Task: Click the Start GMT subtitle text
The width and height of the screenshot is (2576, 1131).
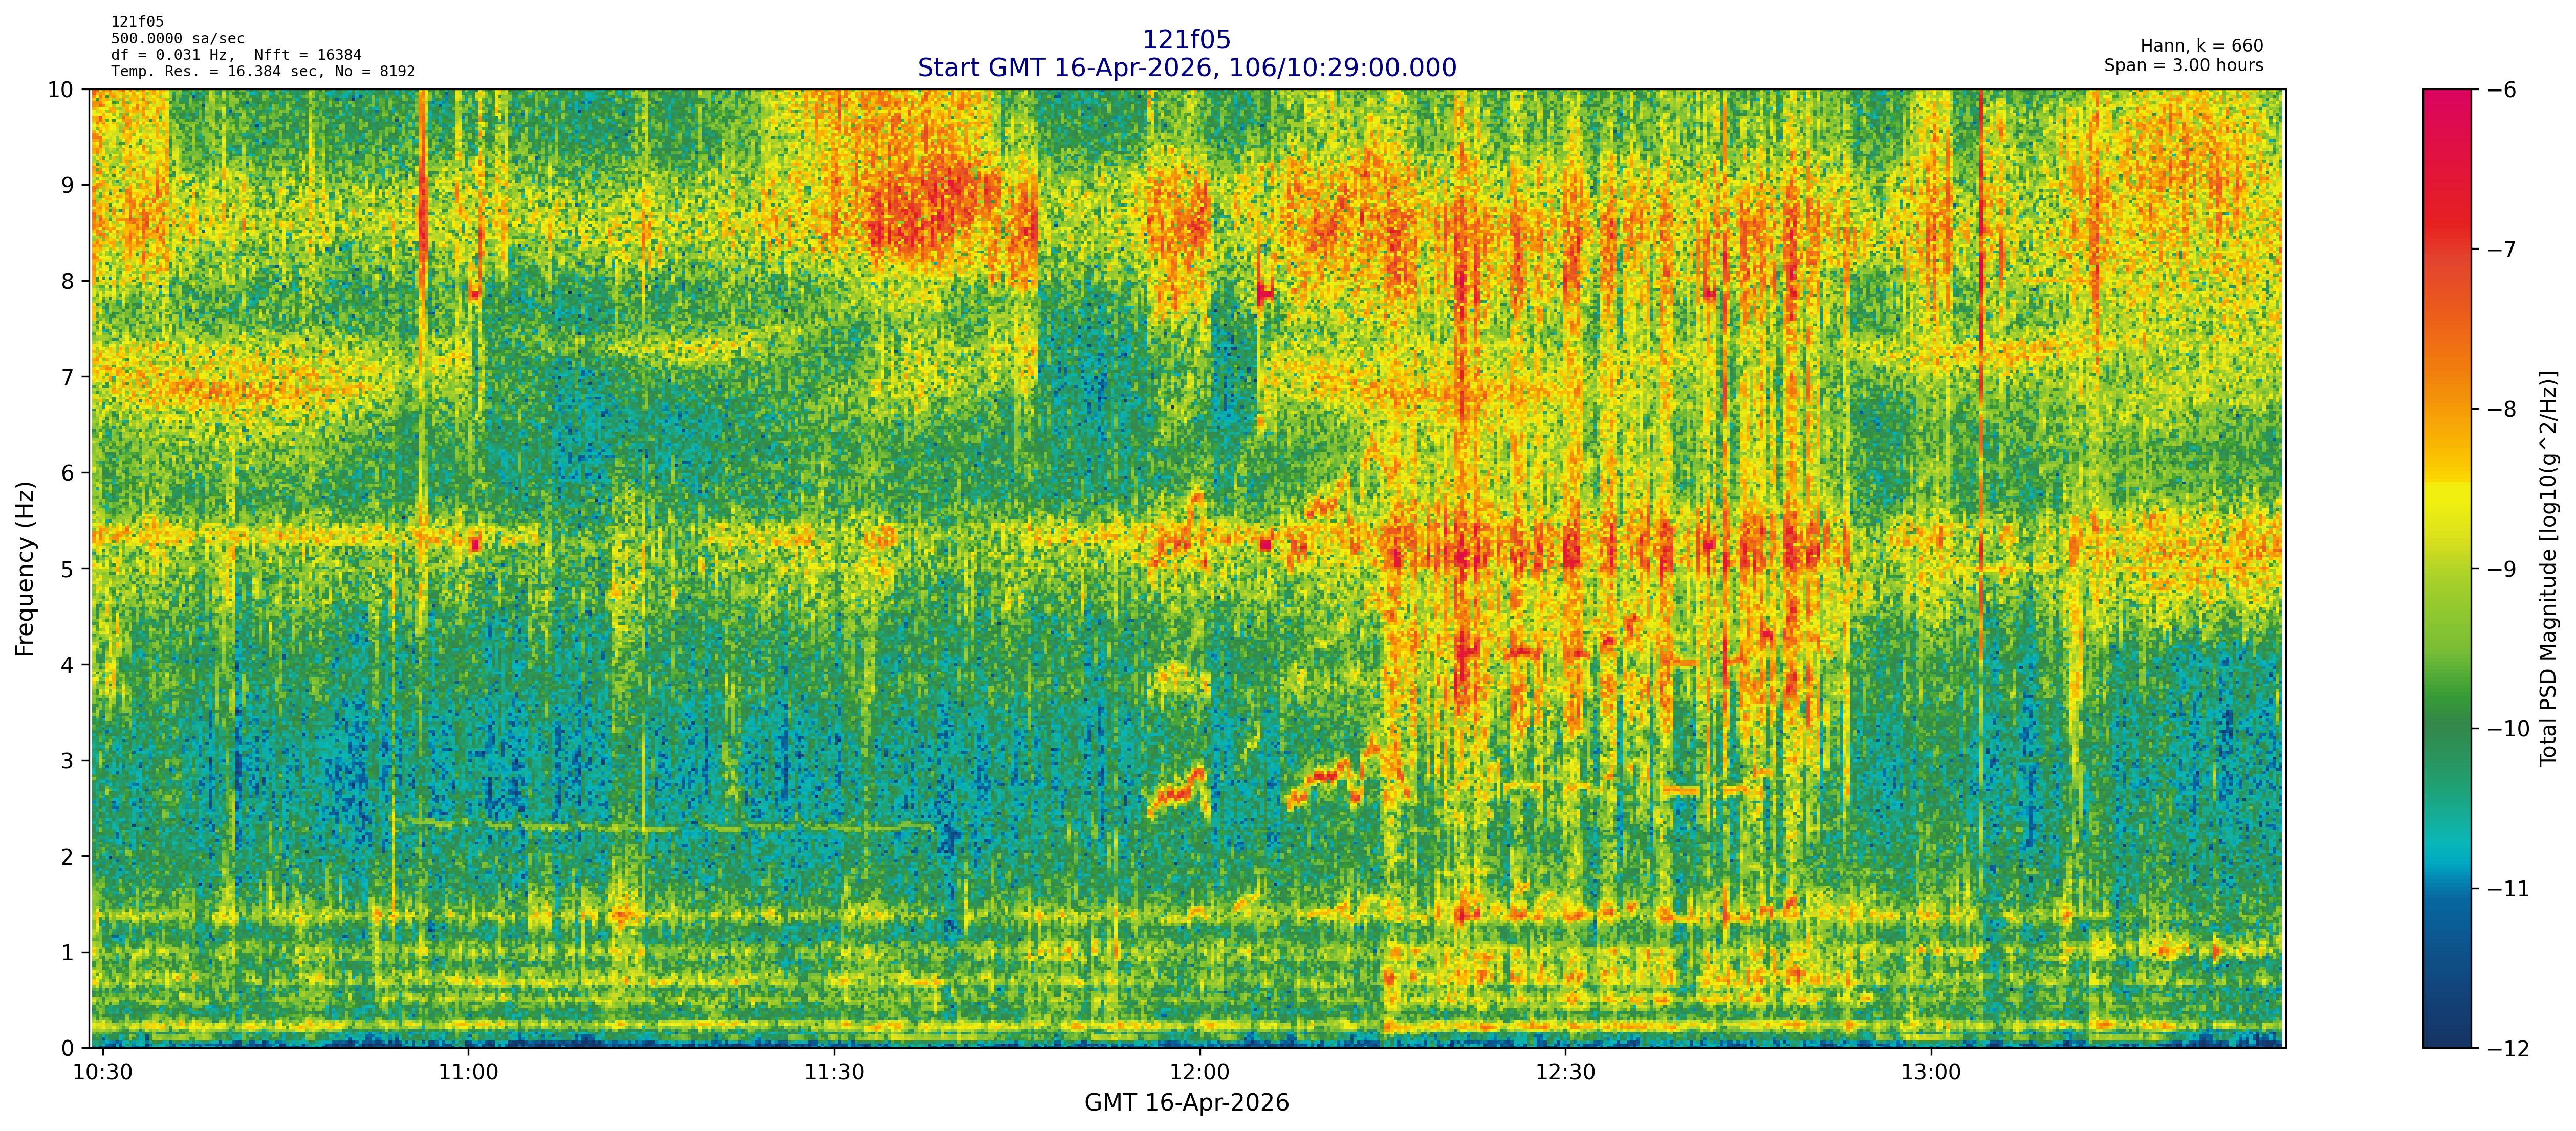Action: coord(1186,68)
